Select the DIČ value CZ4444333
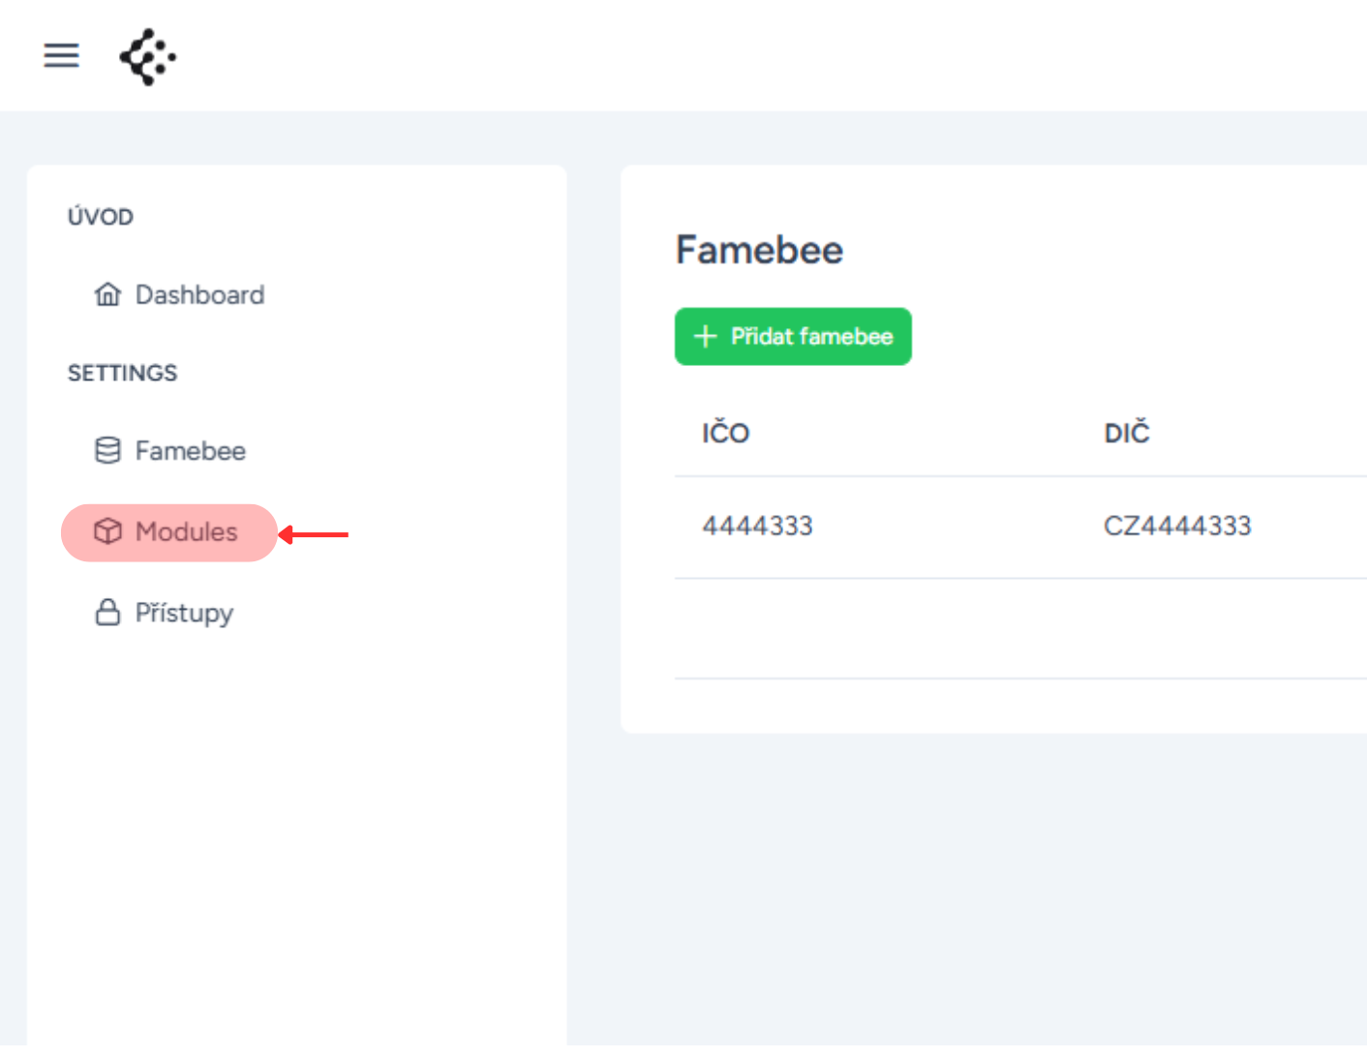Screen dimensions: 1367x1055 1177,526
